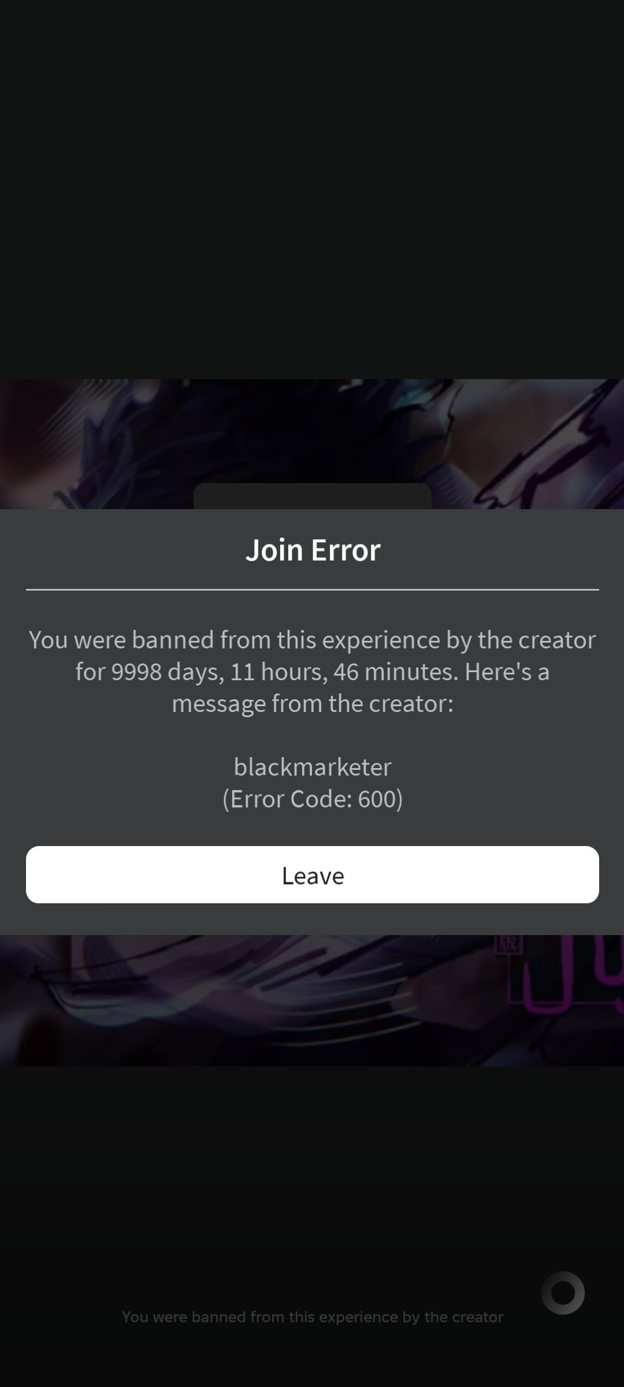The height and width of the screenshot is (1387, 624).
Task: Tap the dark rounded panel behind dialog top
Action: tap(313, 496)
